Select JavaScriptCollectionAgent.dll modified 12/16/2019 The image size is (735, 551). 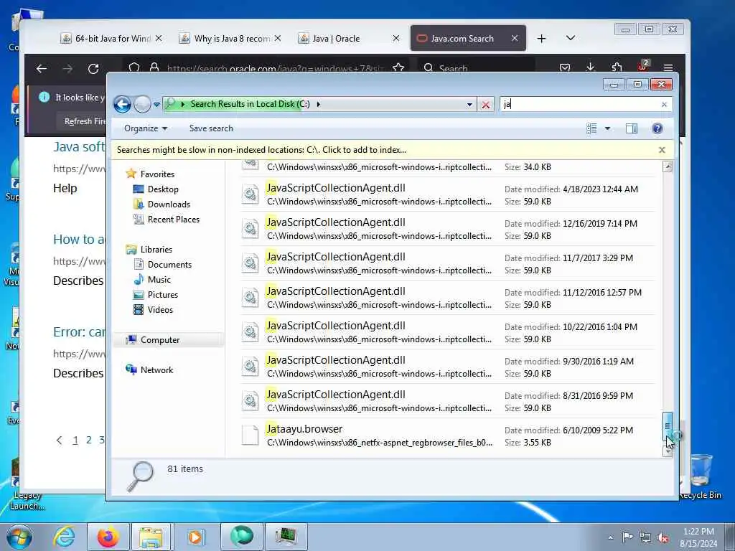point(448,229)
